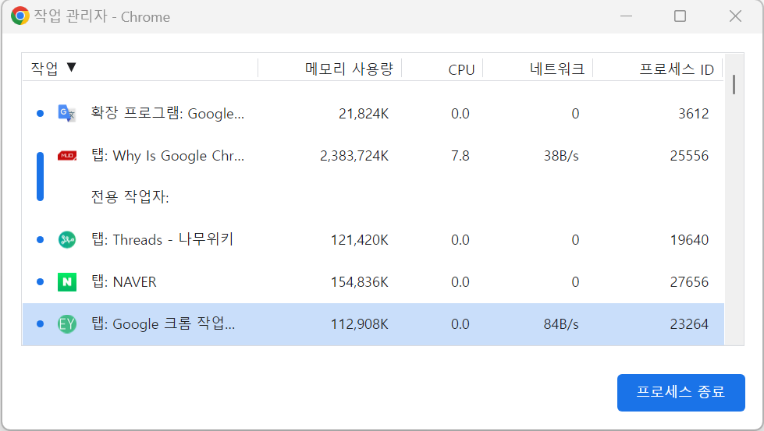Click the 프로세스 종료 button
The width and height of the screenshot is (764, 431).
[680, 393]
